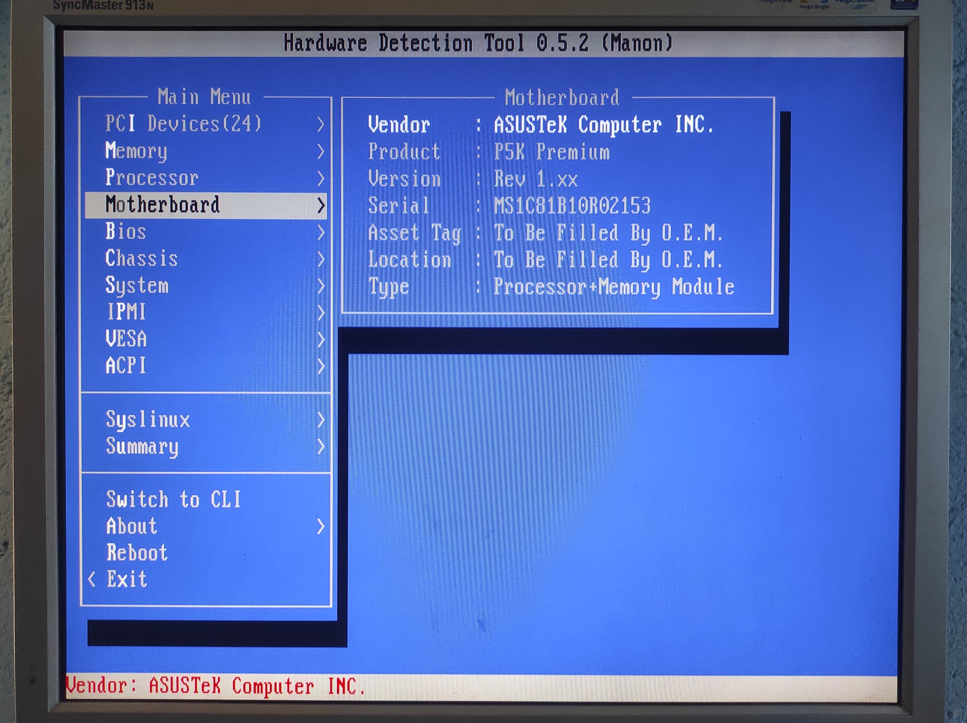Open the PCI Devices(24) menu entry
The image size is (967, 723).
point(183,124)
